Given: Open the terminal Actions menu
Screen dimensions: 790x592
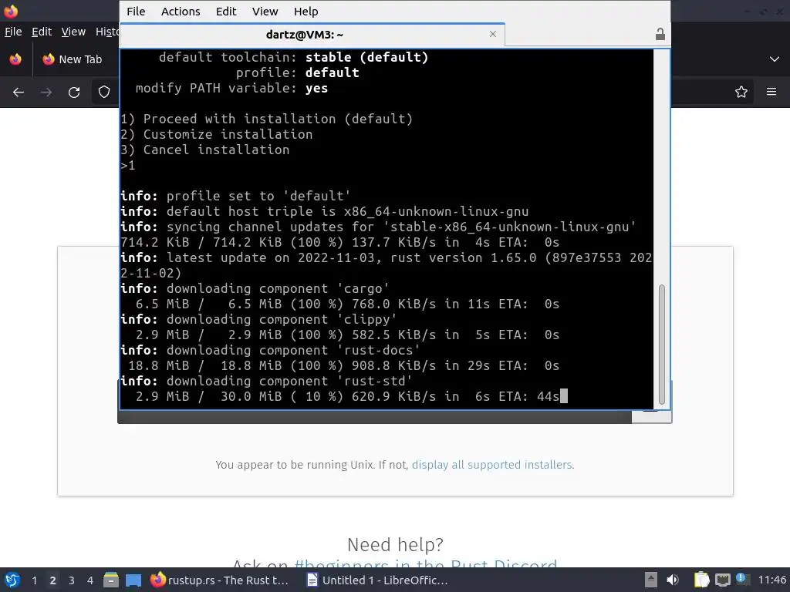Looking at the screenshot, I should [181, 11].
